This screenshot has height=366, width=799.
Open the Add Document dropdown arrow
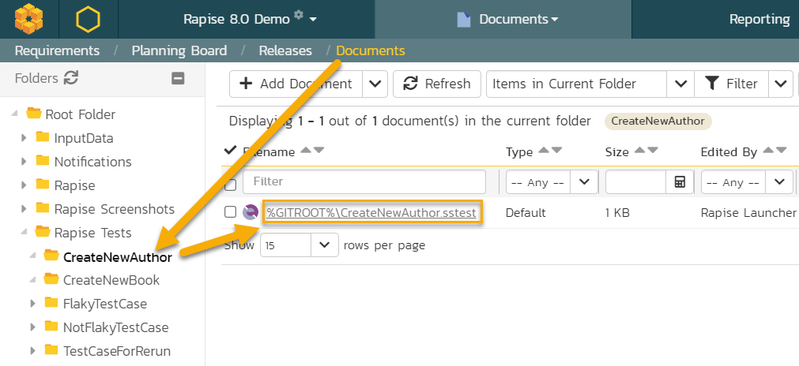[375, 84]
